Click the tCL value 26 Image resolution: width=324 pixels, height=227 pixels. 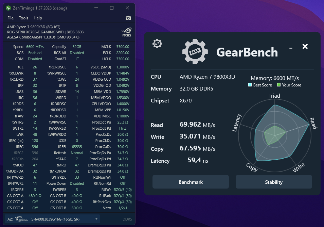click(x=35, y=67)
